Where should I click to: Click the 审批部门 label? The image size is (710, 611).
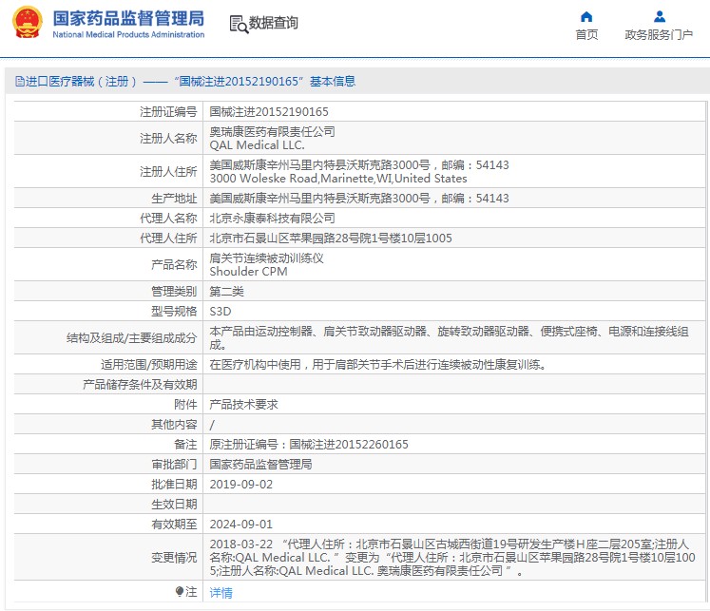(x=174, y=465)
